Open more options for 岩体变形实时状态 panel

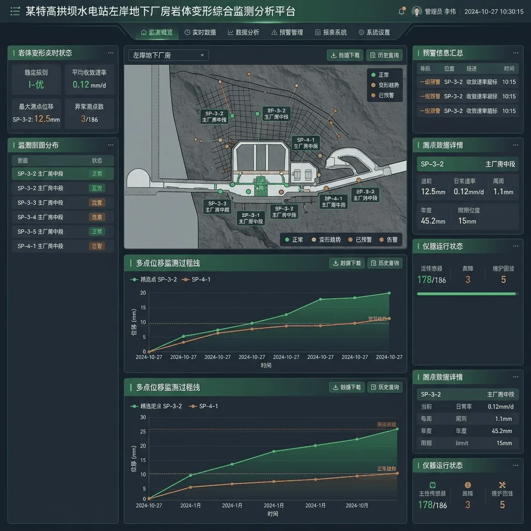[111, 53]
